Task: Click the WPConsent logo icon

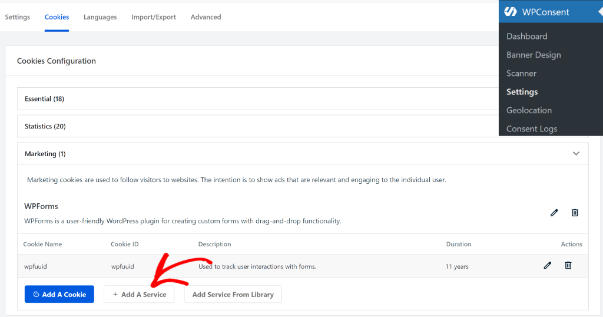Action: tap(511, 12)
